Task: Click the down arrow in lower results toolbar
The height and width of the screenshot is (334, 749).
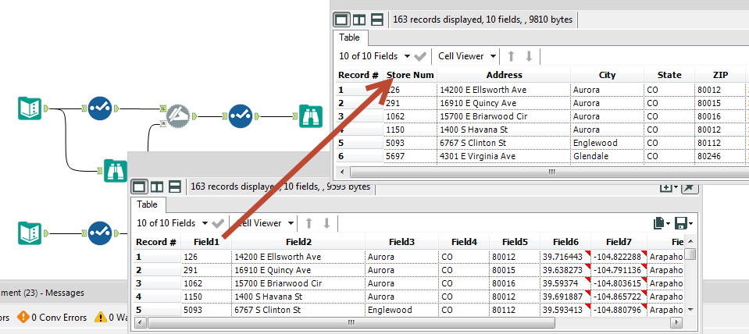Action: pyautogui.click(x=326, y=223)
